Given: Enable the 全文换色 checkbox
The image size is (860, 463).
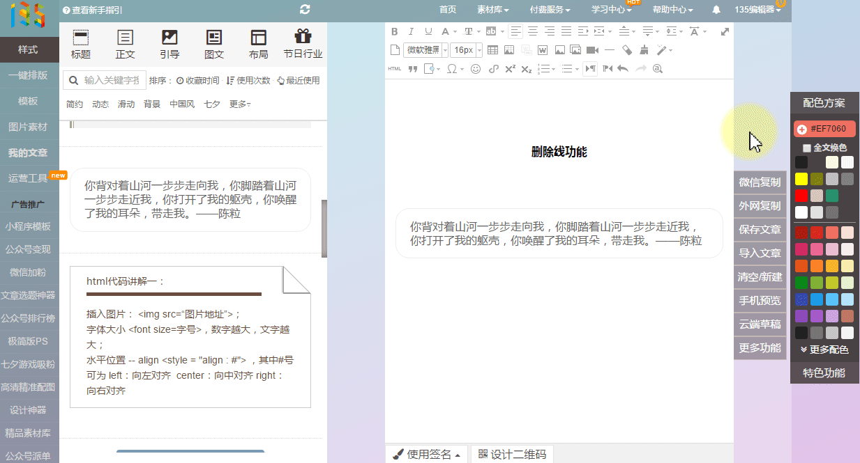Looking at the screenshot, I should [x=807, y=148].
